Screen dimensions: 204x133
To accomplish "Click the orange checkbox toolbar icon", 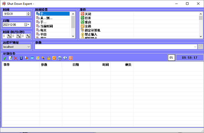I will point(54,58).
